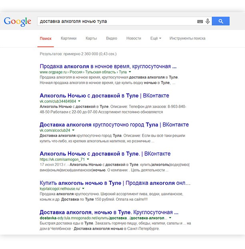Screen dimensions: 245x249
Task: Open "Купить алкоголь ночью в Туле" result
Action: pyautogui.click(x=115, y=183)
